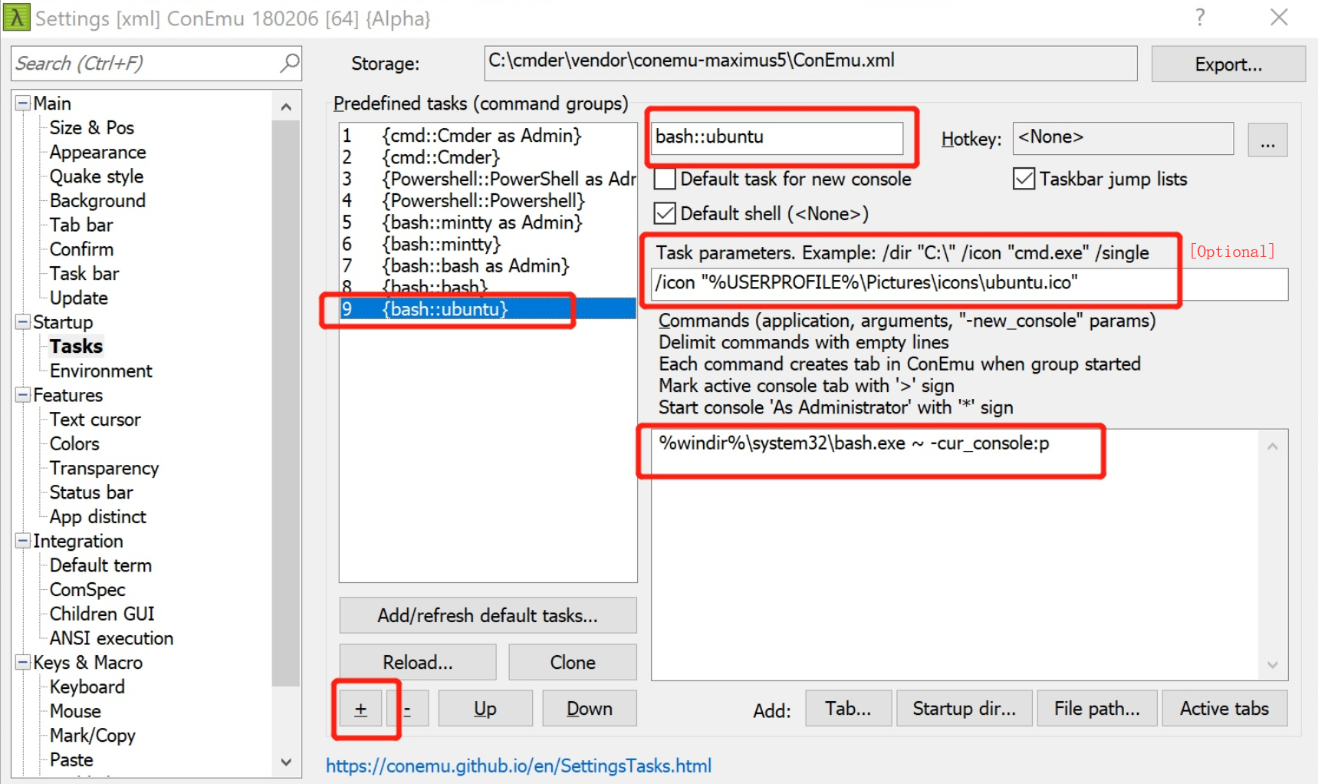1318x784 pixels.
Task: Click the Storage path field
Action: click(x=810, y=63)
